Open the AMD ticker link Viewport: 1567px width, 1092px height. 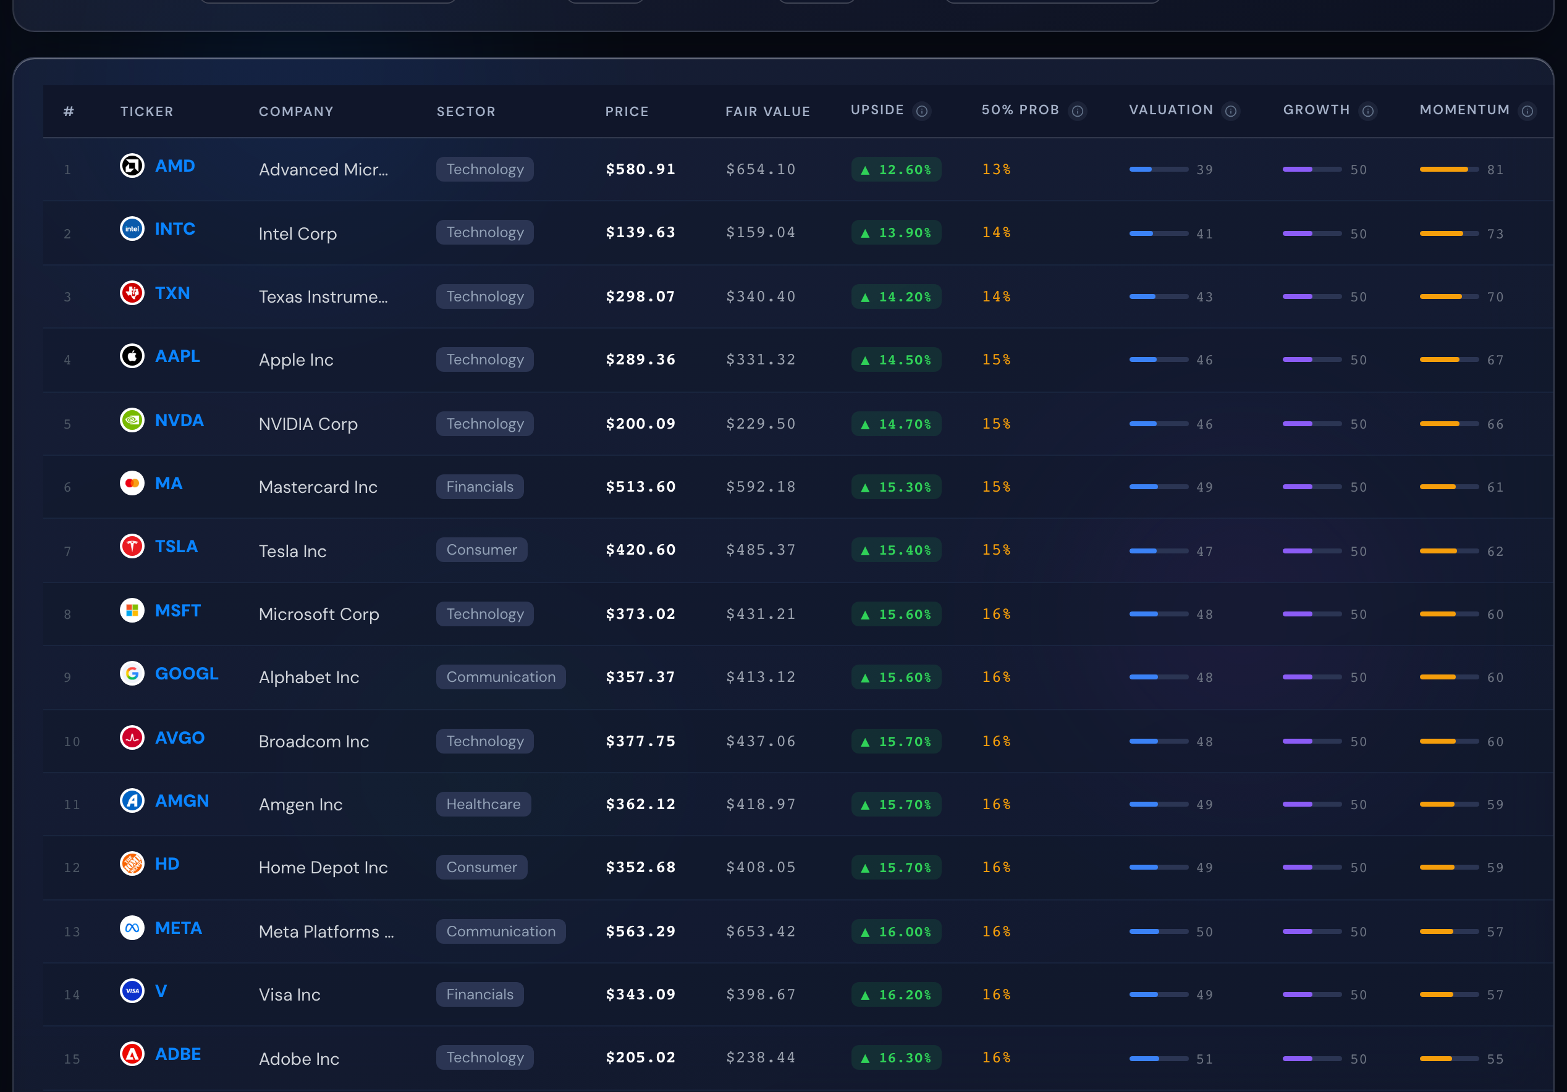pos(175,166)
